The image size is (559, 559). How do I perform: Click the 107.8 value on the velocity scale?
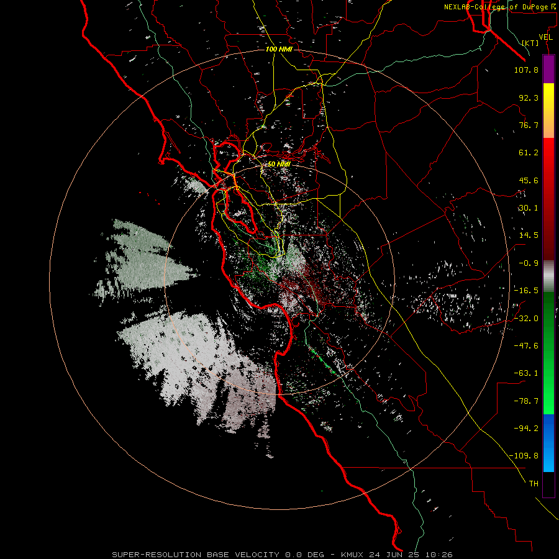[526, 70]
